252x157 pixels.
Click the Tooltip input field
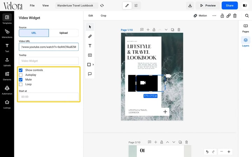49,61
